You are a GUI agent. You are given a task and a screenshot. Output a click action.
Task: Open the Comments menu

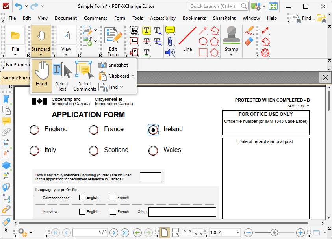[x=95, y=18]
